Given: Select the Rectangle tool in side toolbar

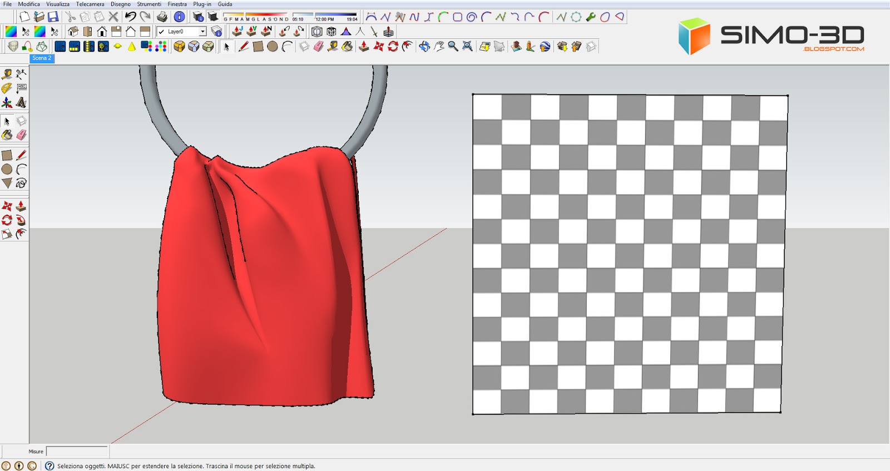Looking at the screenshot, I should [7, 155].
